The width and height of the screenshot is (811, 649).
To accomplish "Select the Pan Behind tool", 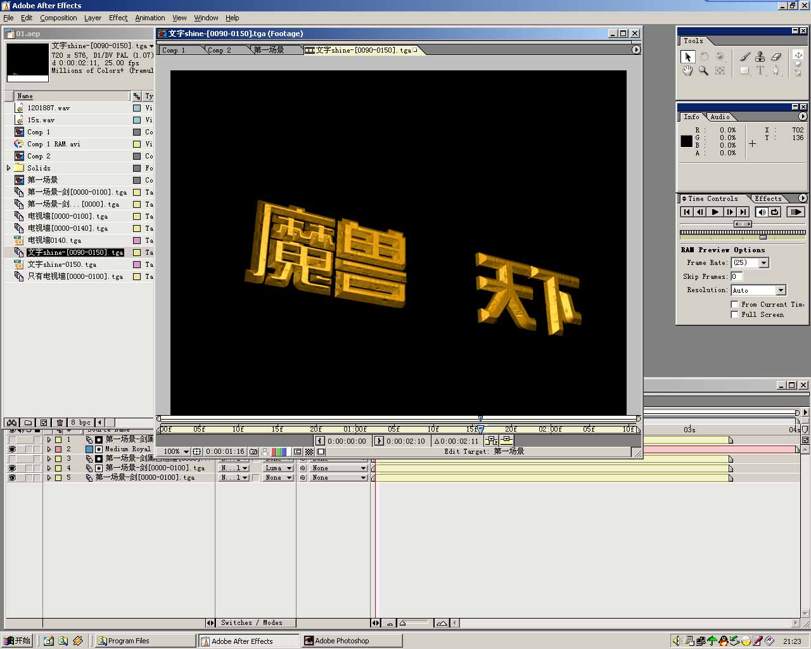I will coord(720,71).
